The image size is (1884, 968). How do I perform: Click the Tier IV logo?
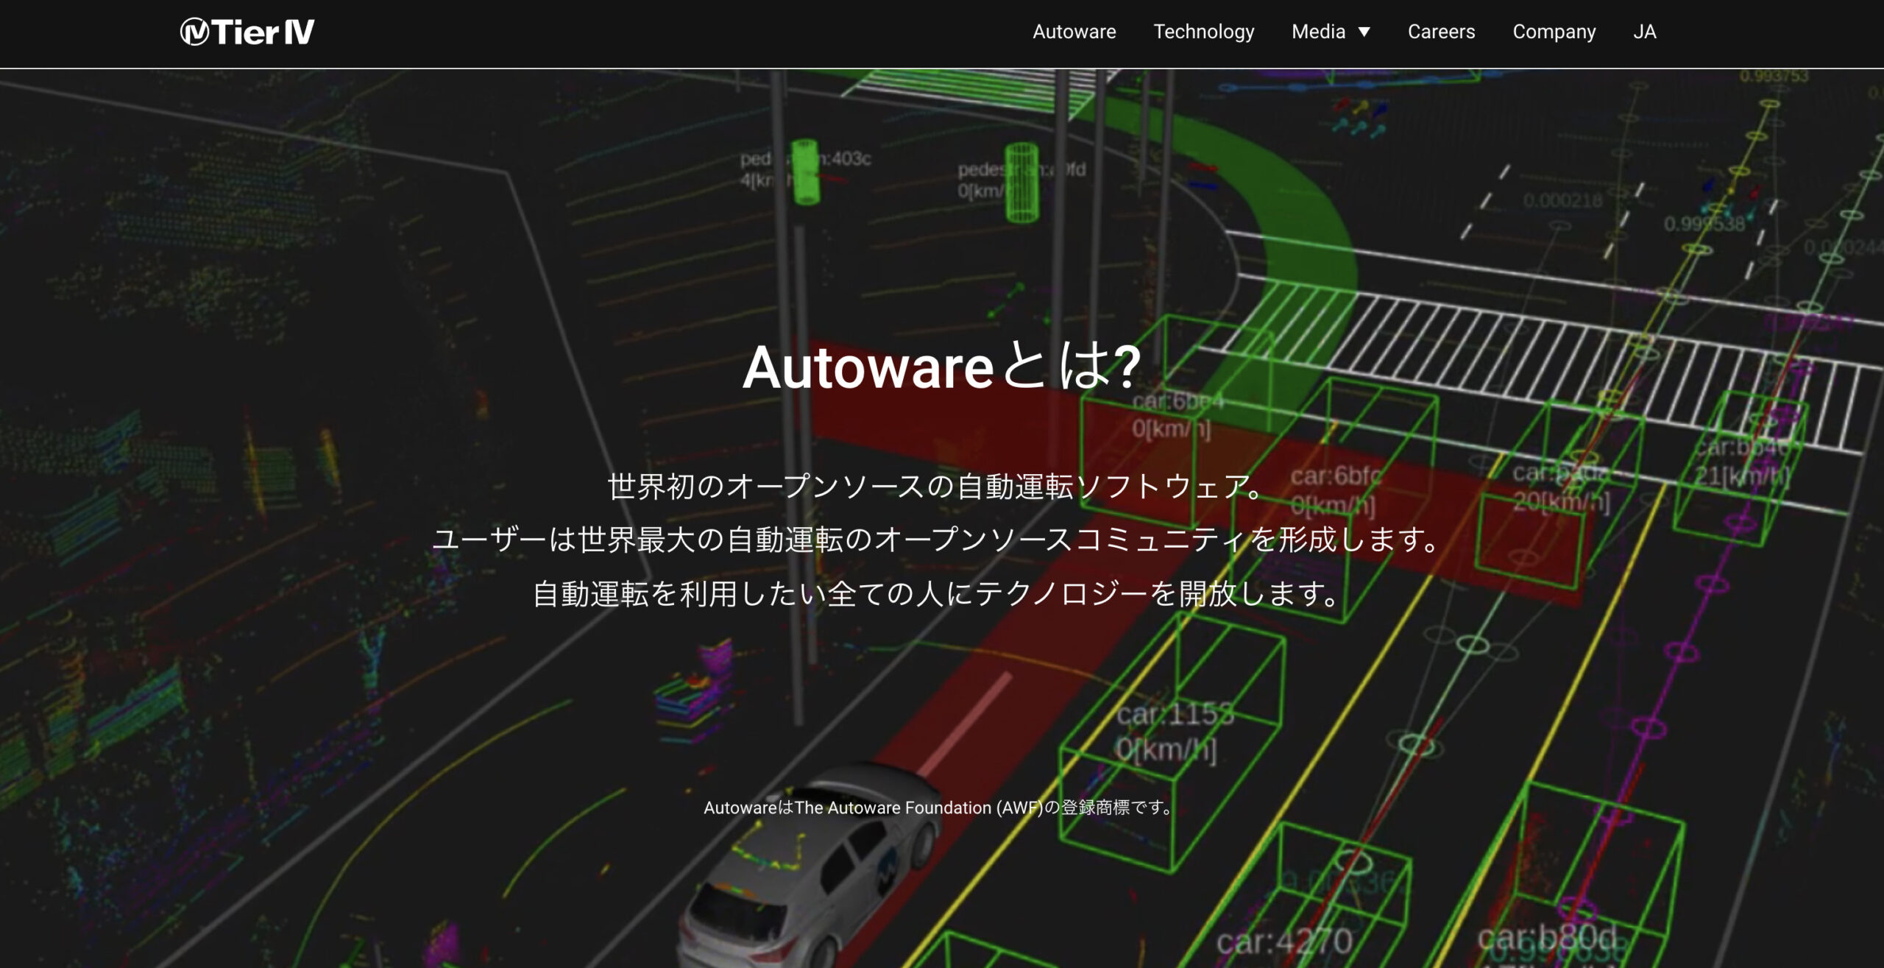pos(247,32)
